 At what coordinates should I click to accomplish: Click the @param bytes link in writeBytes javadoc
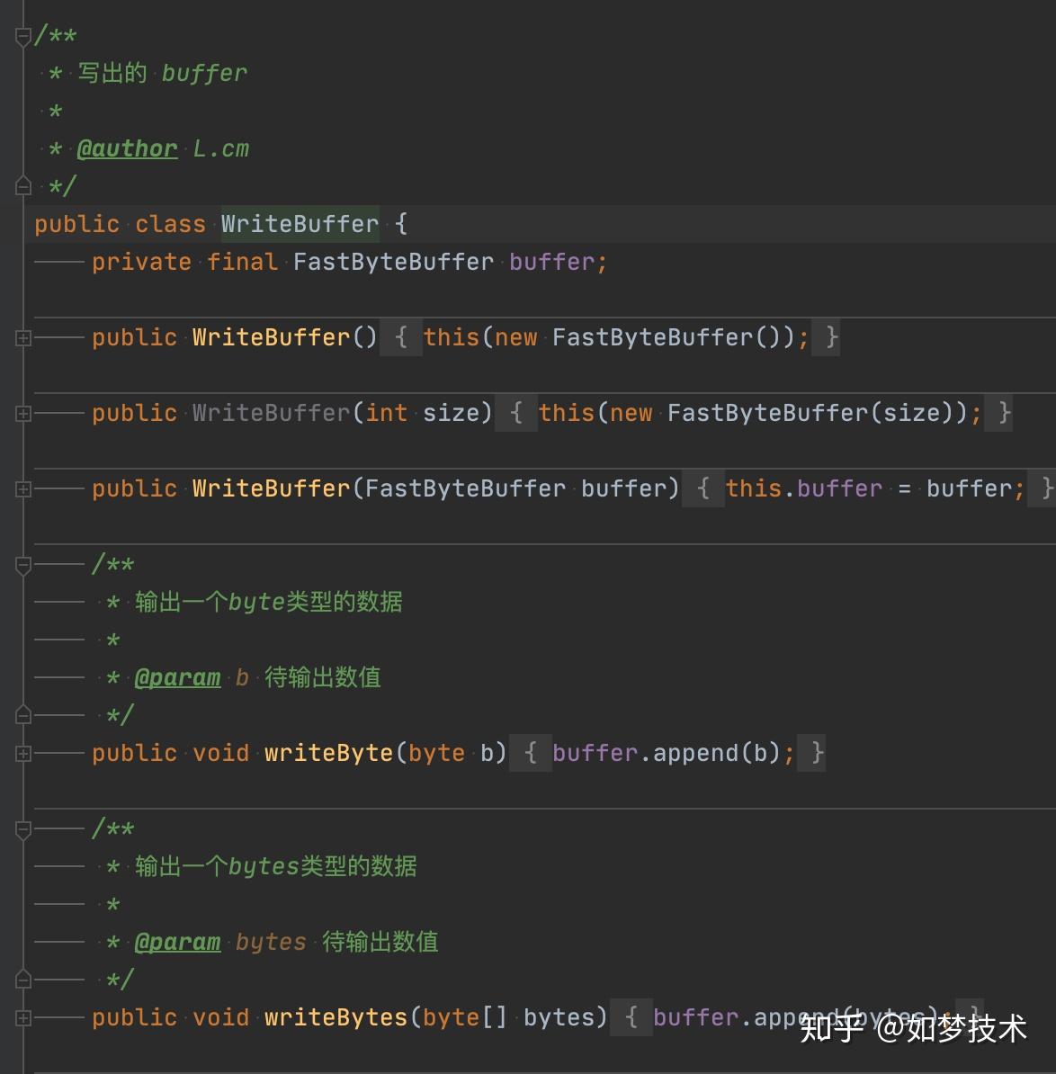point(177,942)
